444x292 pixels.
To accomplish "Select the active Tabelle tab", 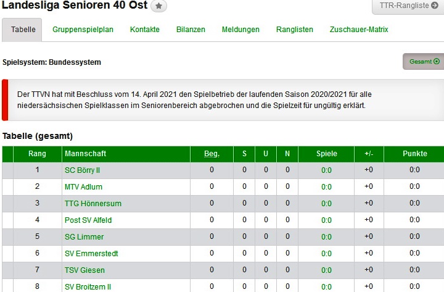I will [23, 30].
